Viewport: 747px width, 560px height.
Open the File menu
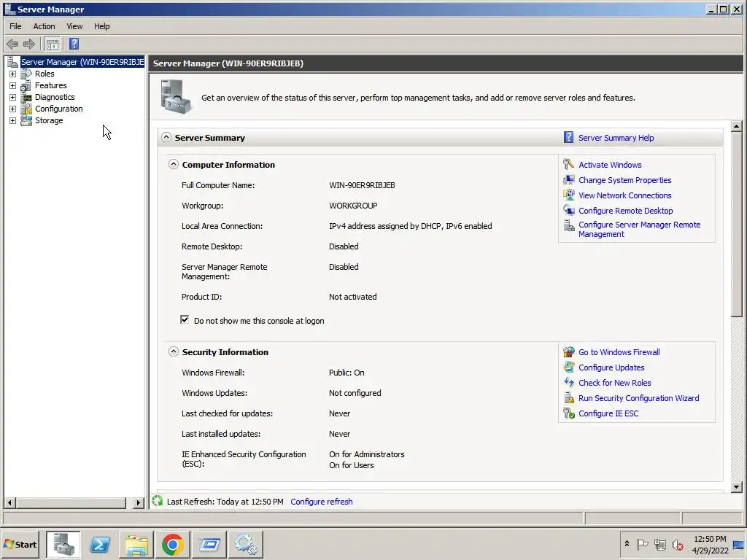(x=16, y=26)
